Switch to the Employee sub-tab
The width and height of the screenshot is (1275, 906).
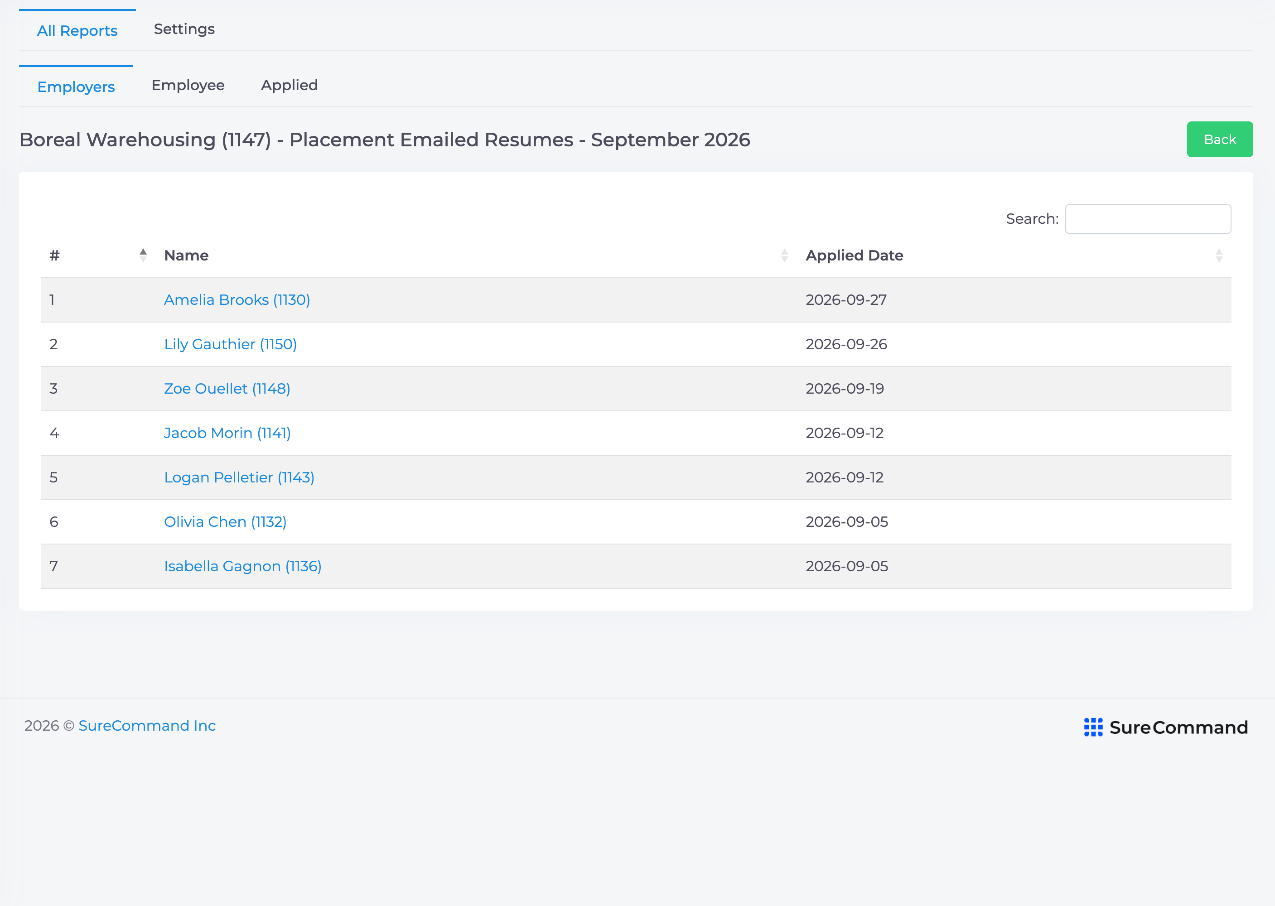pyautogui.click(x=188, y=85)
